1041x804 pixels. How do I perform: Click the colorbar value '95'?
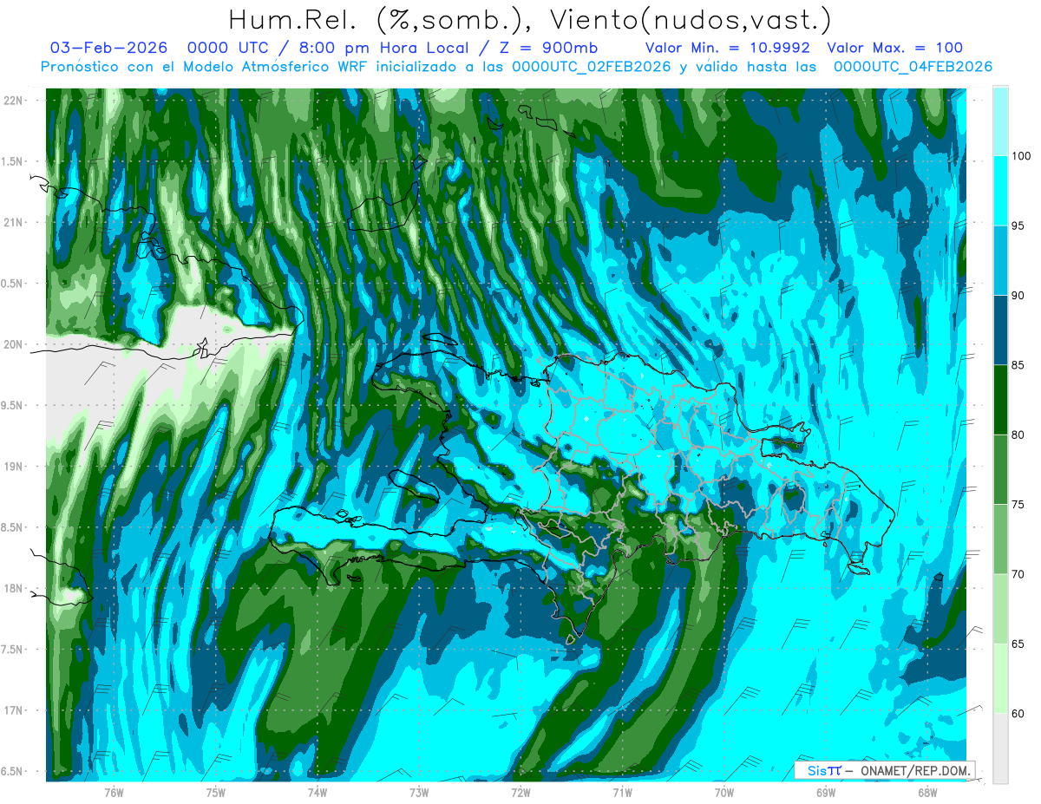point(1018,226)
